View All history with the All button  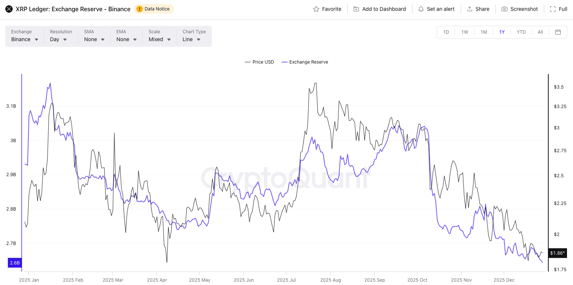[540, 32]
